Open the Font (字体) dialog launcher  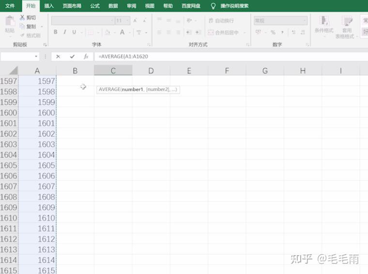click(x=149, y=45)
